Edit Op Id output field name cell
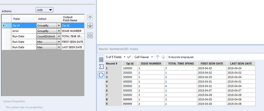Image resolution: width=264 pixels, height=111 pixels. 73,26
